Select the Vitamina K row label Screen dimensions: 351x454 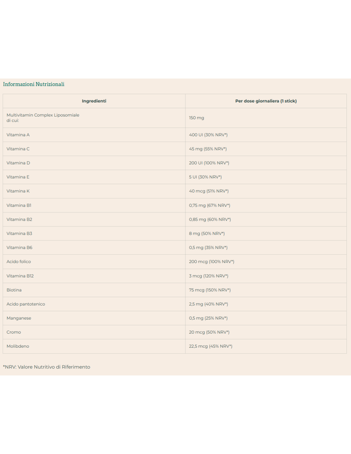click(18, 191)
